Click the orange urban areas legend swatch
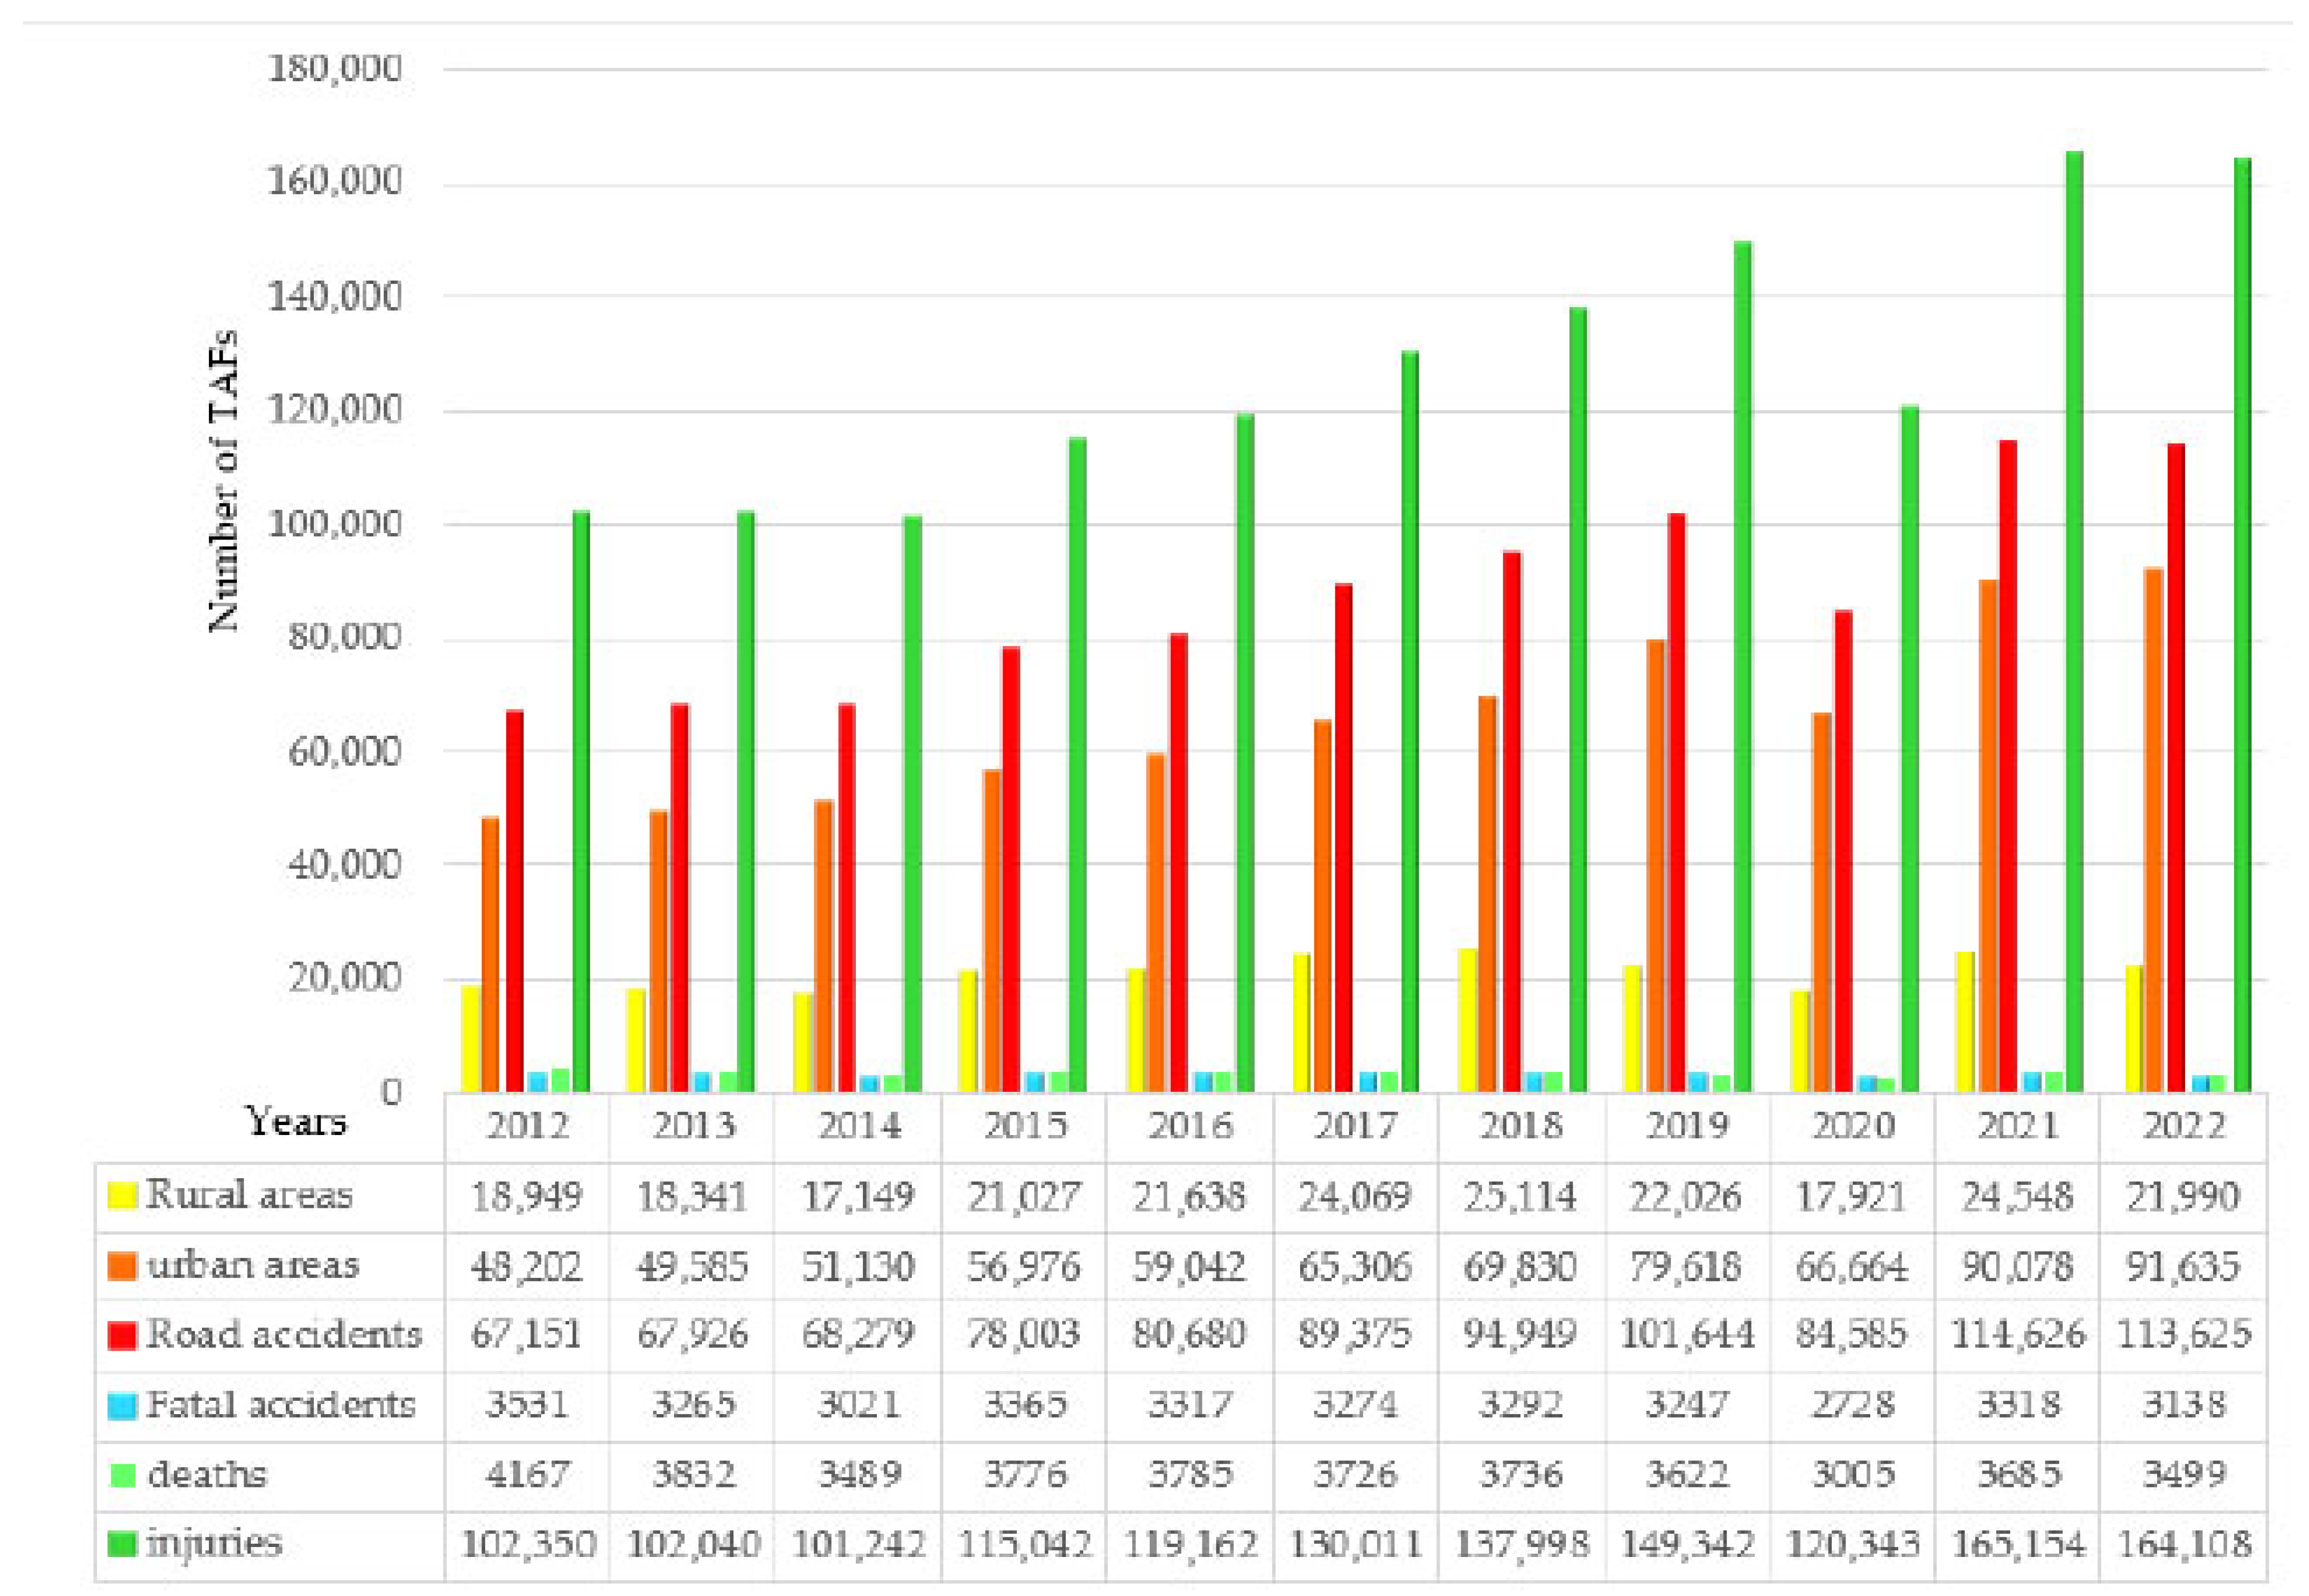Image resolution: width=2309 pixels, height=1596 pixels. pos(122,1265)
